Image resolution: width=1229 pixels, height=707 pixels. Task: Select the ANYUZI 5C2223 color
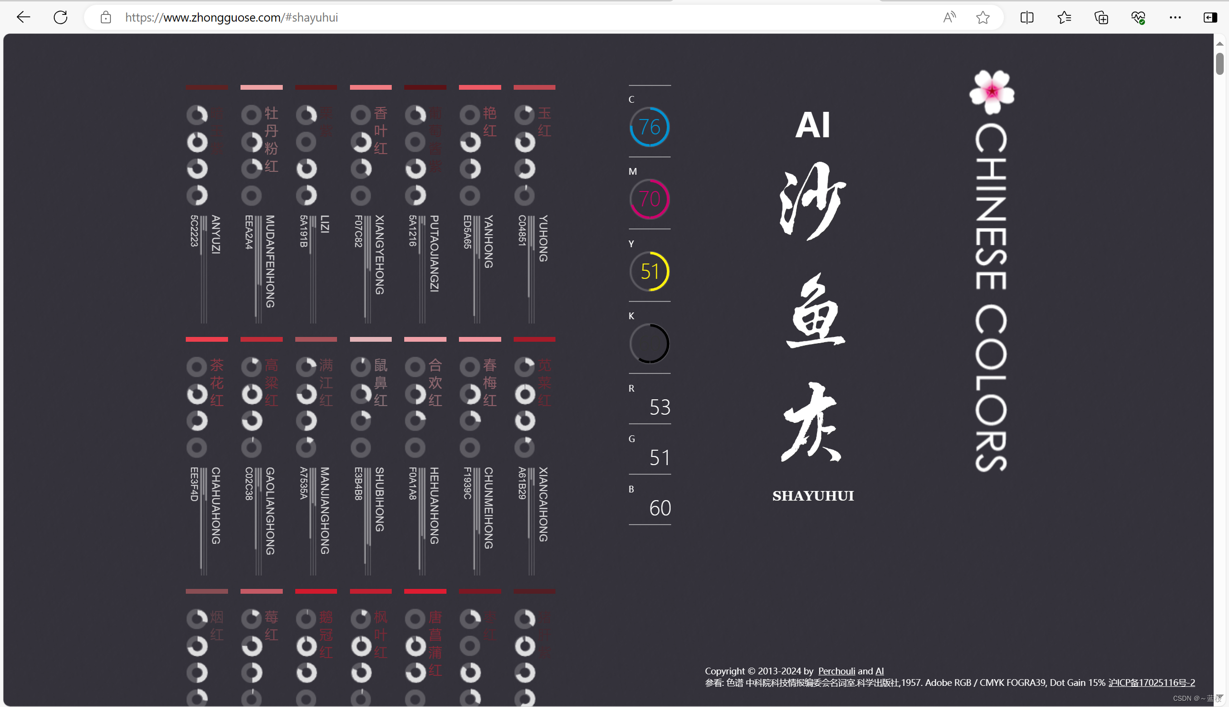click(x=206, y=204)
